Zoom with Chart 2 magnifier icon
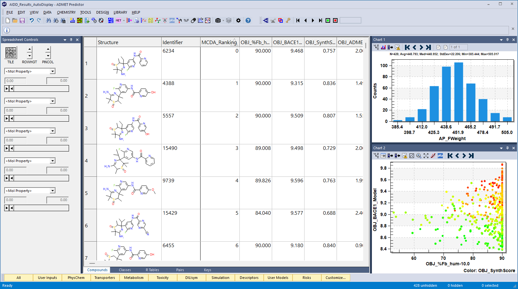 pyautogui.click(x=419, y=156)
